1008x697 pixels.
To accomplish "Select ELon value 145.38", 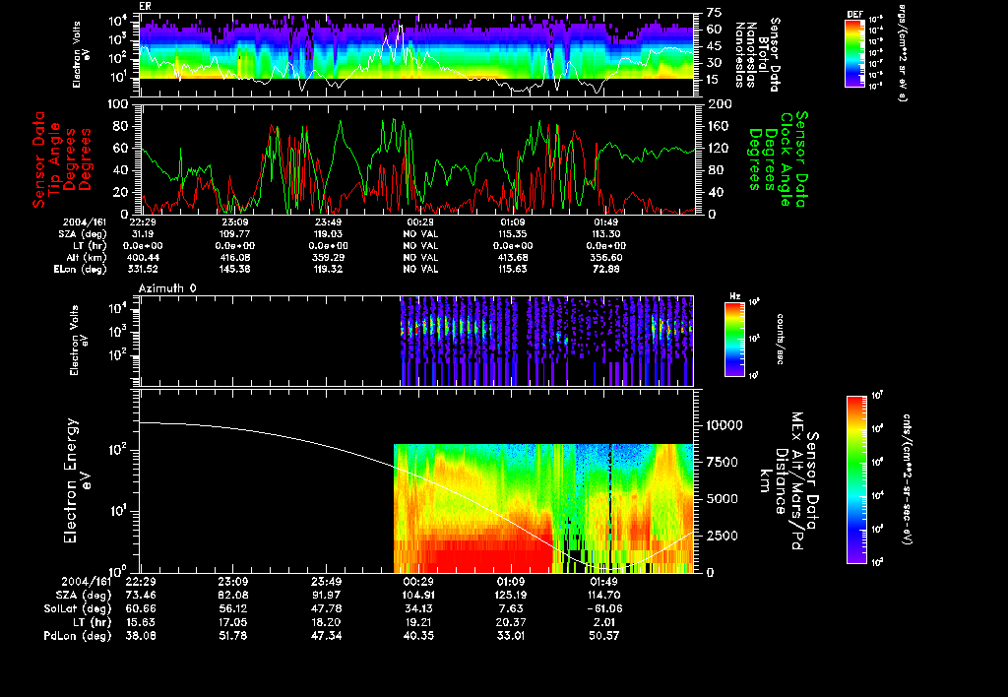I will pyautogui.click(x=234, y=269).
